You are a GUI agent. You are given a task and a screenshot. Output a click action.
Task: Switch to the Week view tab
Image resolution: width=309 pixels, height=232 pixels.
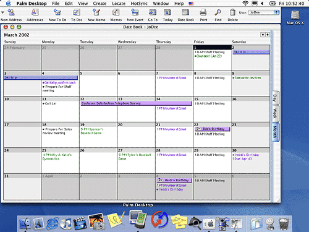click(275, 113)
